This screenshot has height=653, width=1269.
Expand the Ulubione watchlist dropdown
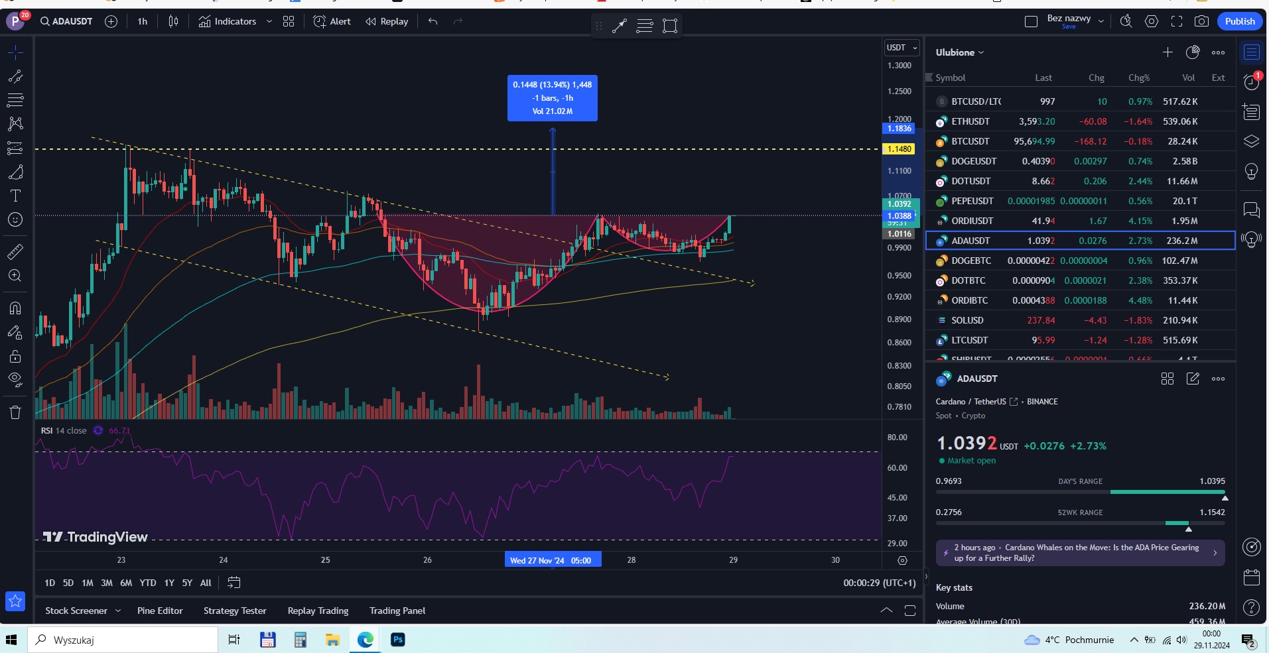pos(960,52)
